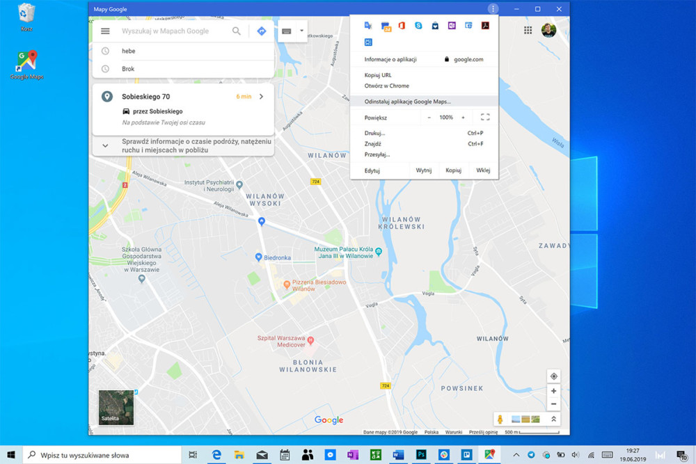Zoom in the map with plus button
Viewport: 696px width, 464px height.
pyautogui.click(x=553, y=391)
